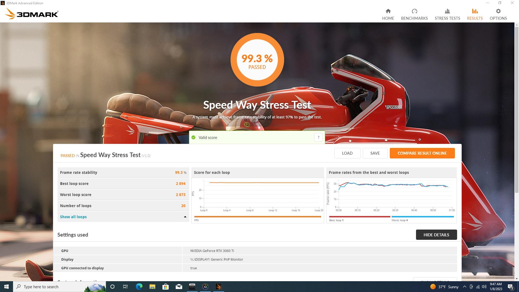519x292 pixels.
Task: Click the valid score help question mark
Action: pos(318,137)
